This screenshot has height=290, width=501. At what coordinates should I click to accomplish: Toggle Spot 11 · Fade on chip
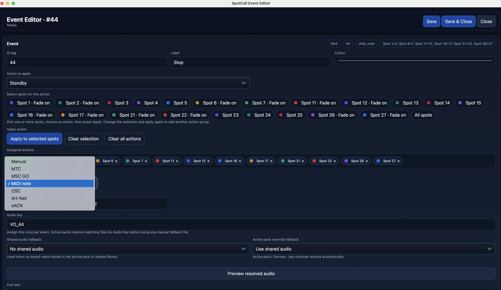tap(315, 103)
